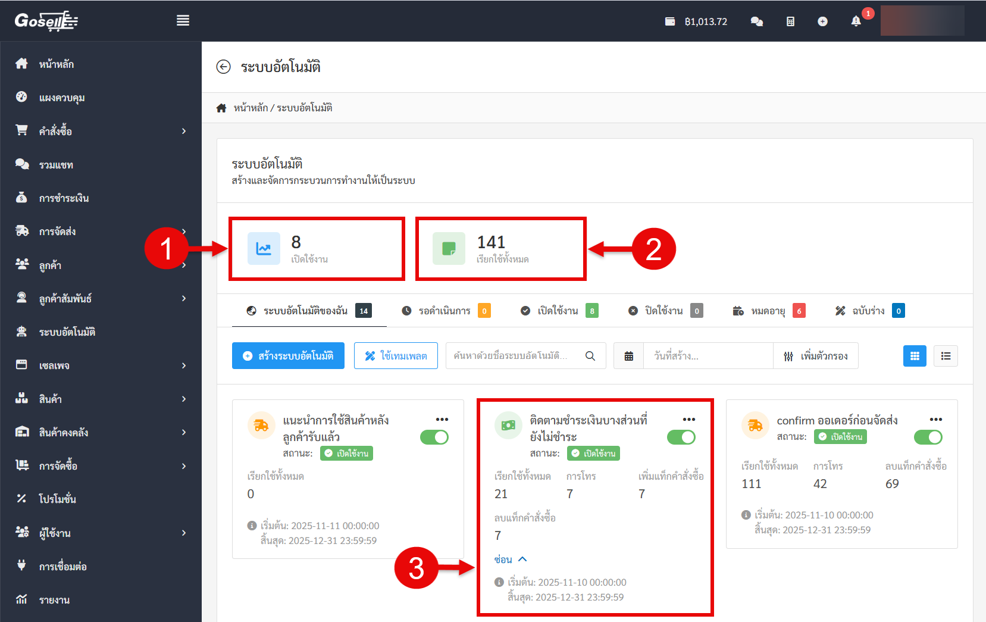Open three-dot menu on confirm order card
The image size is (986, 622).
point(935,420)
